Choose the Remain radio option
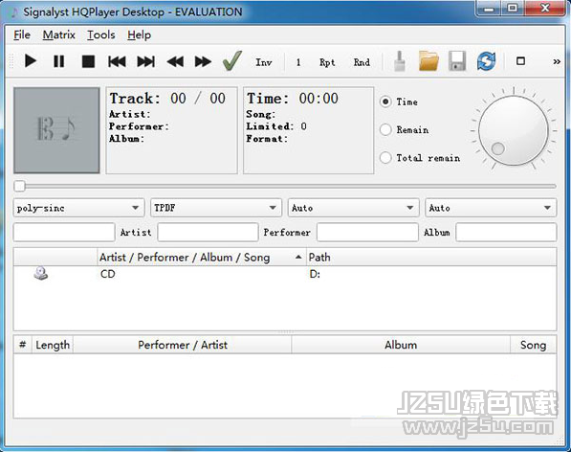571x452 pixels. click(385, 129)
